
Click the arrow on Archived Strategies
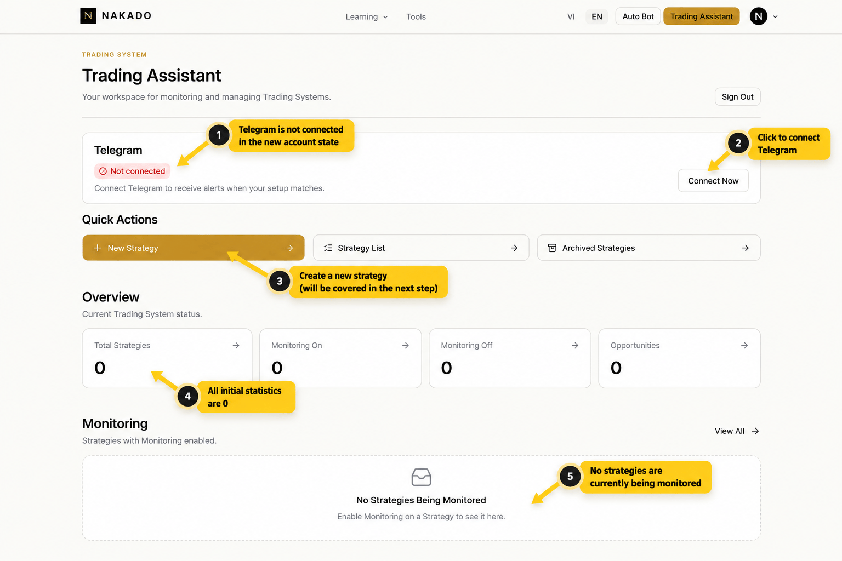click(746, 248)
